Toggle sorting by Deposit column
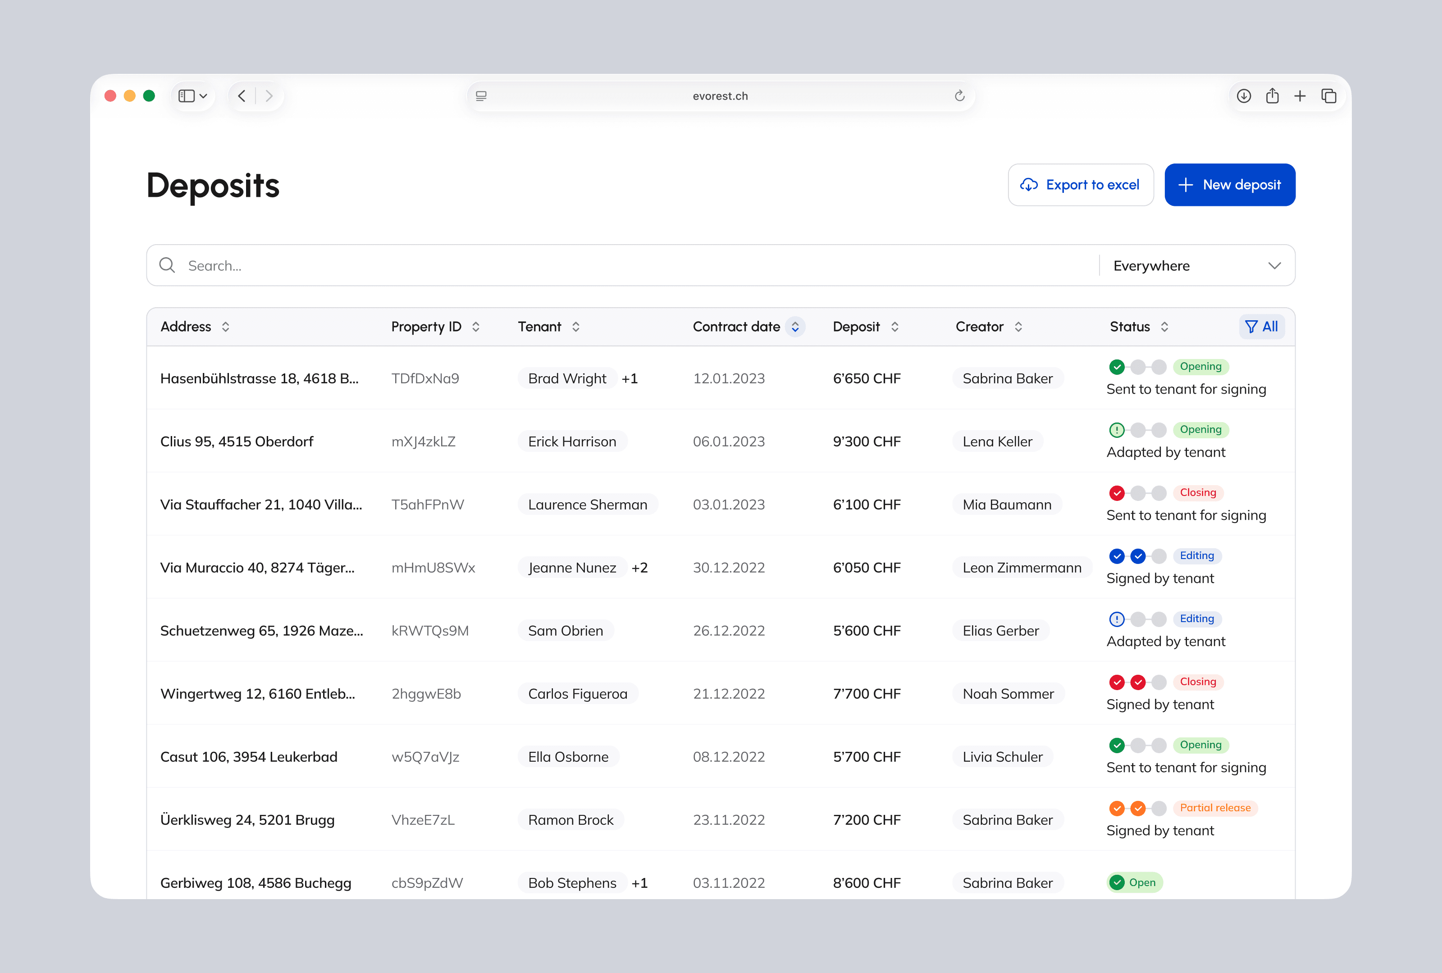This screenshot has width=1442, height=973. pos(895,327)
